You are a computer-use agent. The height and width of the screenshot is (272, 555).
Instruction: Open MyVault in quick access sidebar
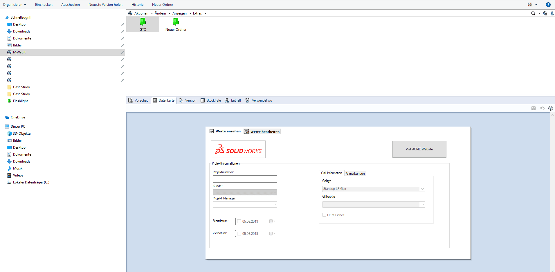19,52
